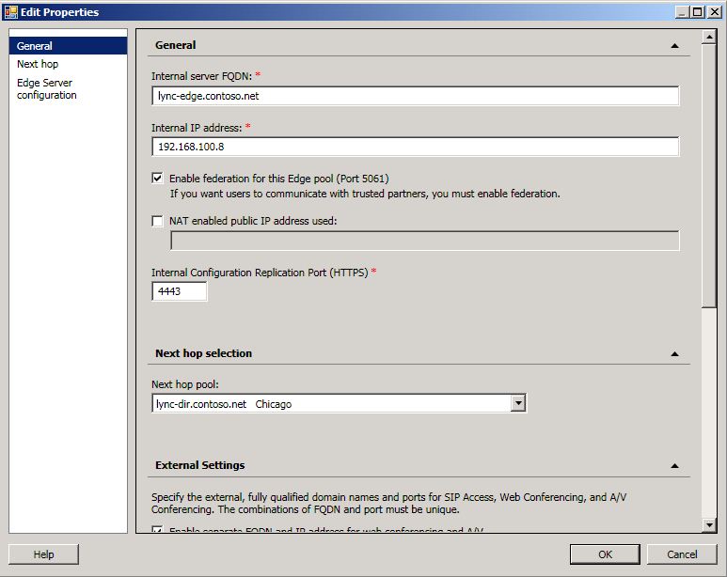Click the trusted partners federation note text

[x=365, y=194]
